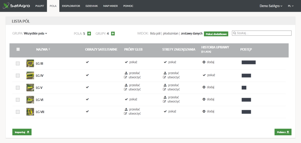Click the satellite images checkmark for LG VI
301x143 pixels.
click(87, 99)
